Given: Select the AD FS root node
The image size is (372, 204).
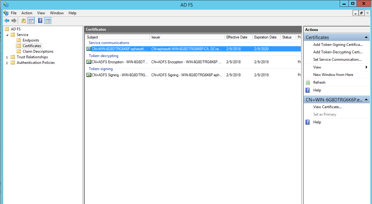Looking at the screenshot, I should click(16, 29).
